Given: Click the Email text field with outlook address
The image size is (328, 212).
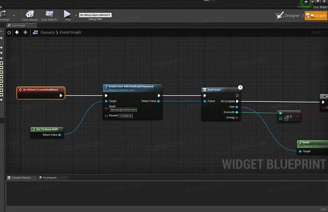Looking at the screenshot, I should coord(123,110).
